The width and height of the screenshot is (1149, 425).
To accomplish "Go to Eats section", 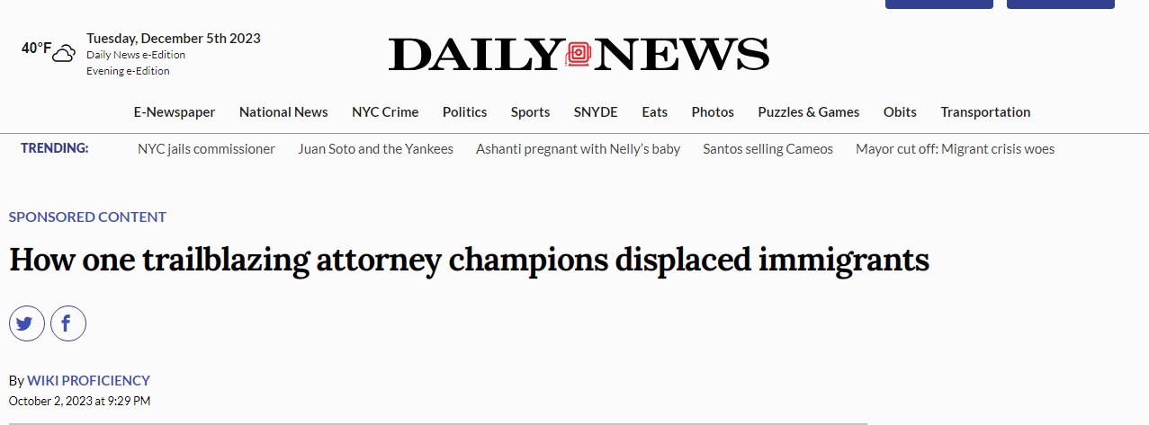I will point(654,112).
